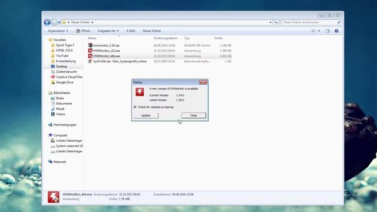The image size is (377, 212).
Task: Open the YouTube favorite folder
Action: tap(62, 55)
